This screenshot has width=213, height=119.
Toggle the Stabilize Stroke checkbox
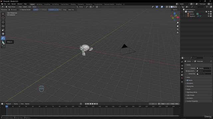point(20,10)
